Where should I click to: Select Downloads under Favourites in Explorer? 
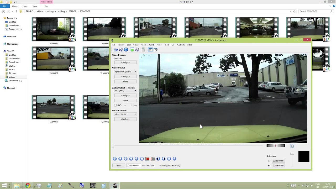click(x=14, y=25)
